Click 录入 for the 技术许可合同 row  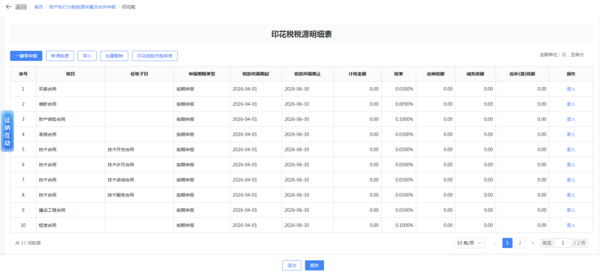pyautogui.click(x=571, y=165)
